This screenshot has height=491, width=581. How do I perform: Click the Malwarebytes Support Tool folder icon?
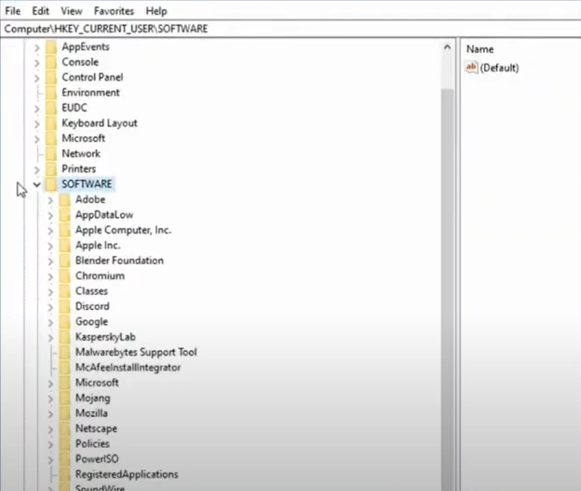(x=65, y=352)
